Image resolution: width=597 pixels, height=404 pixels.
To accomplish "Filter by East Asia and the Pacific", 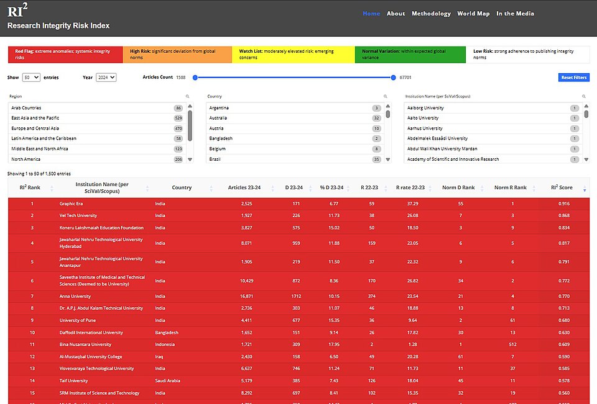I will [97, 118].
